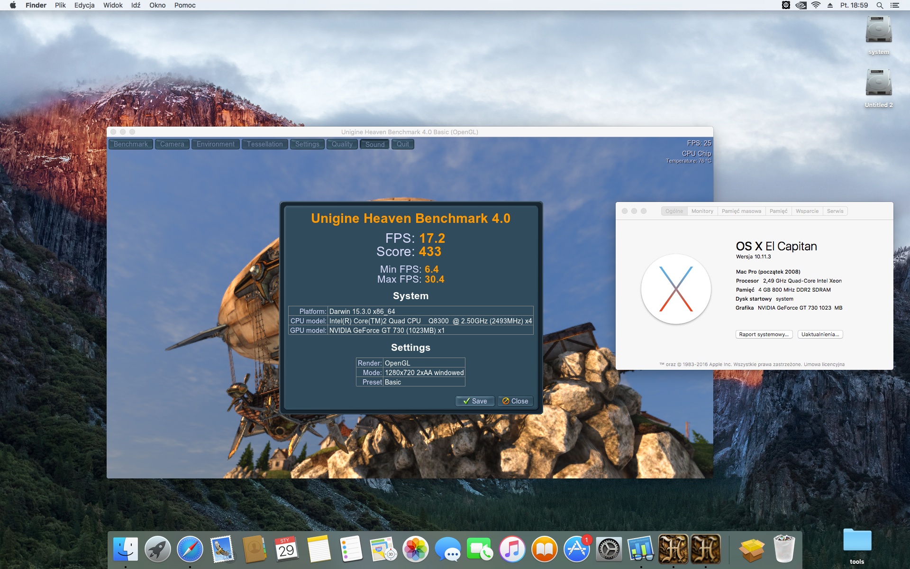Switch to the Monitory tab
910x569 pixels.
[x=702, y=211]
